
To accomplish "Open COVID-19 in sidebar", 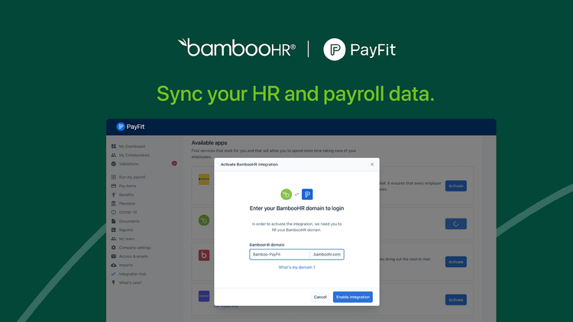I will coord(128,212).
